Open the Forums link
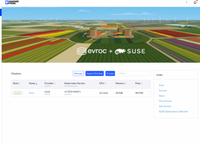 163,90
